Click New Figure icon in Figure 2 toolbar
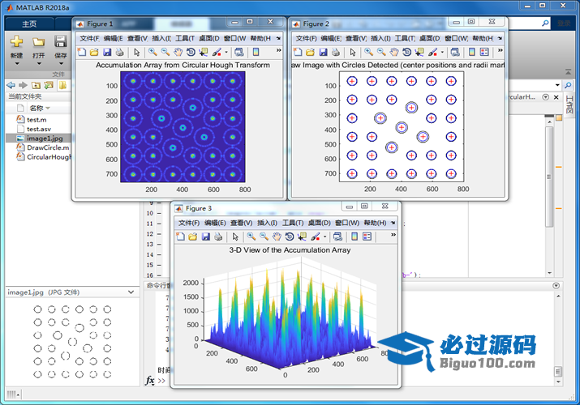This screenshot has width=580, height=405. (298, 52)
